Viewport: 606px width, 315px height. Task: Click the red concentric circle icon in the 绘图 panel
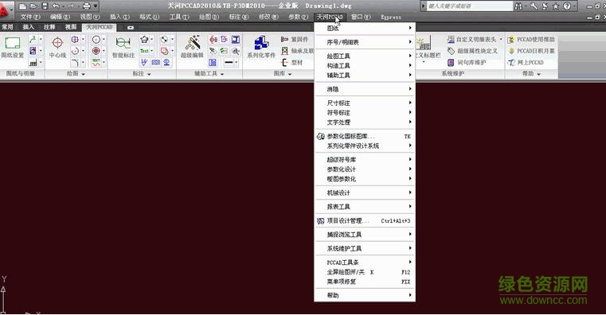tap(96, 51)
